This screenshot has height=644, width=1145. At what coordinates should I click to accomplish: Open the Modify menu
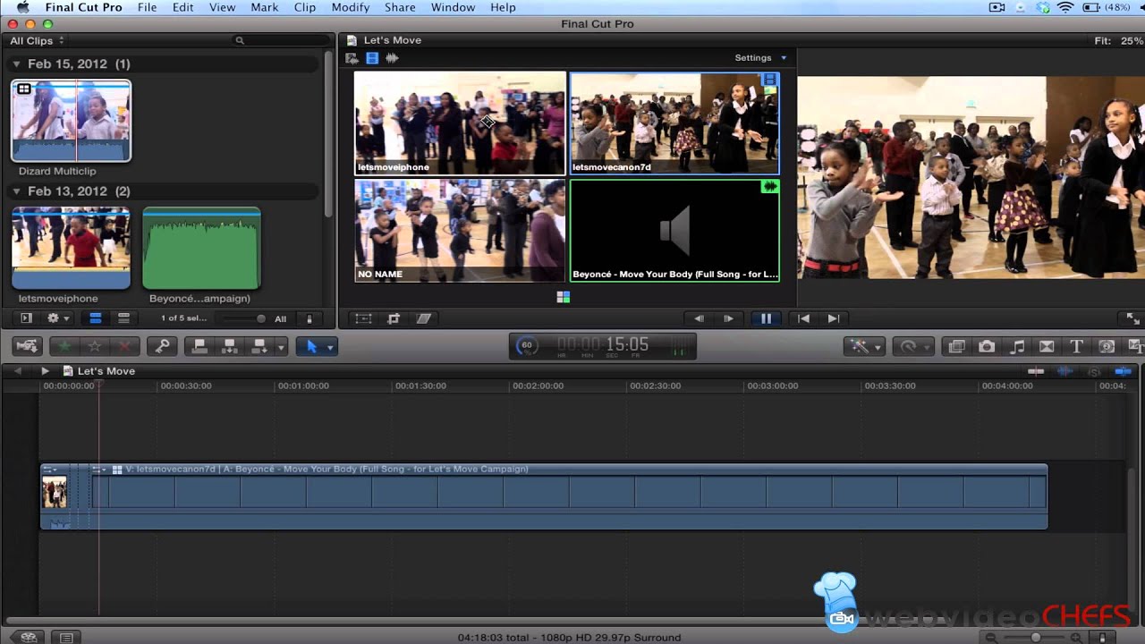point(351,7)
